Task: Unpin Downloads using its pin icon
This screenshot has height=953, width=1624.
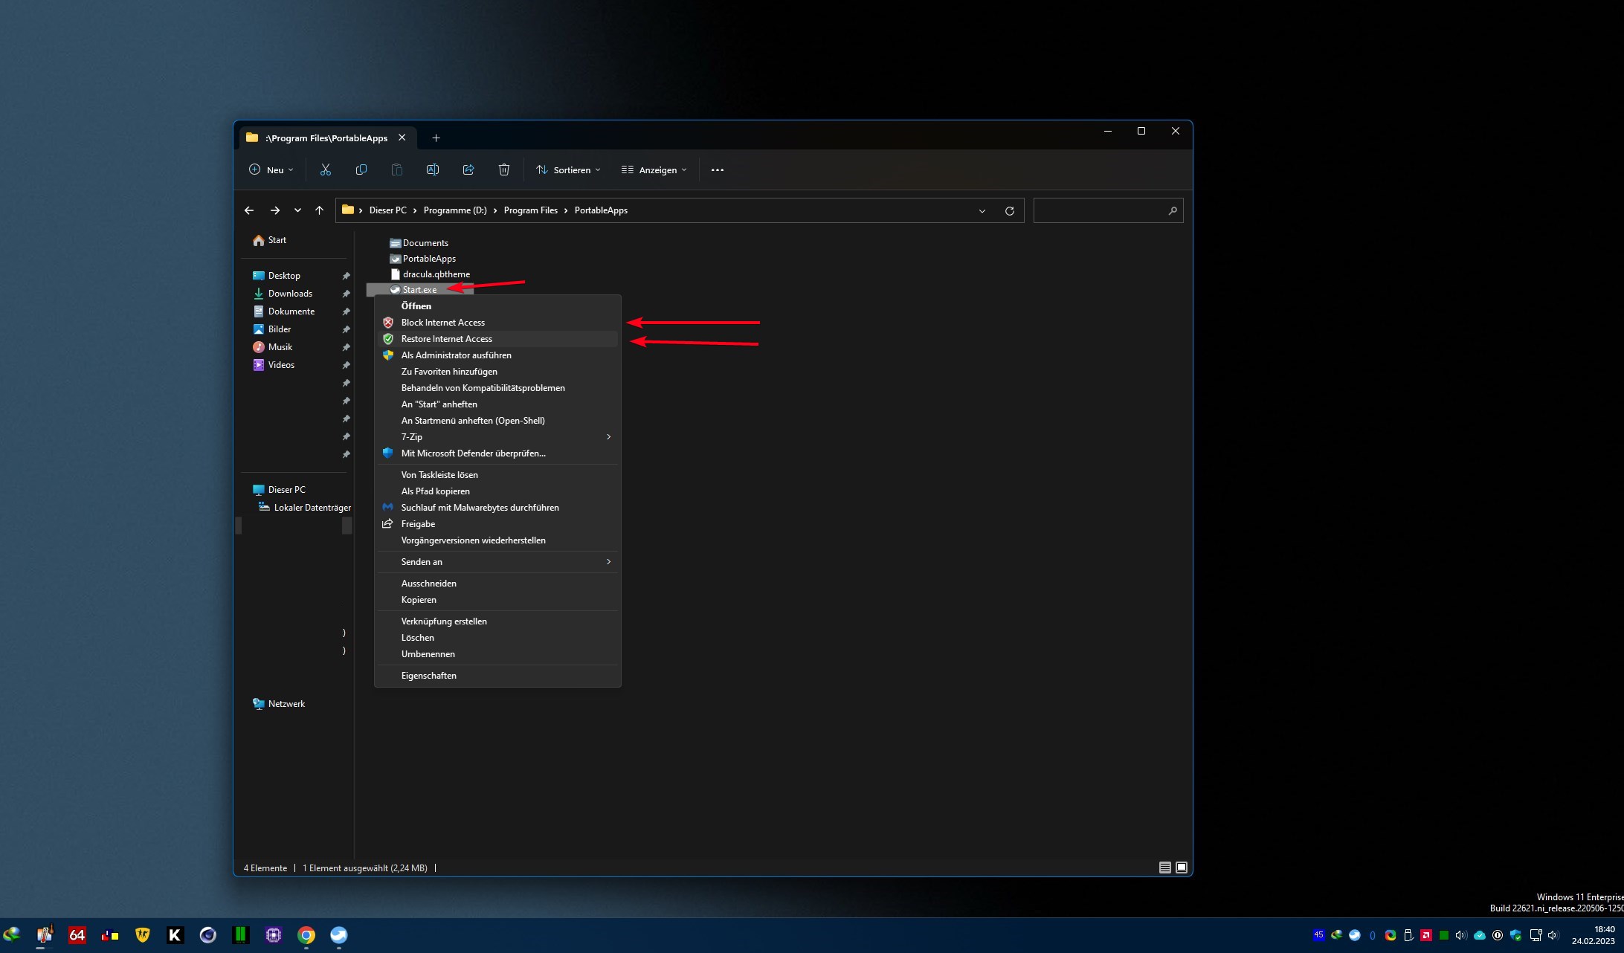Action: tap(346, 294)
